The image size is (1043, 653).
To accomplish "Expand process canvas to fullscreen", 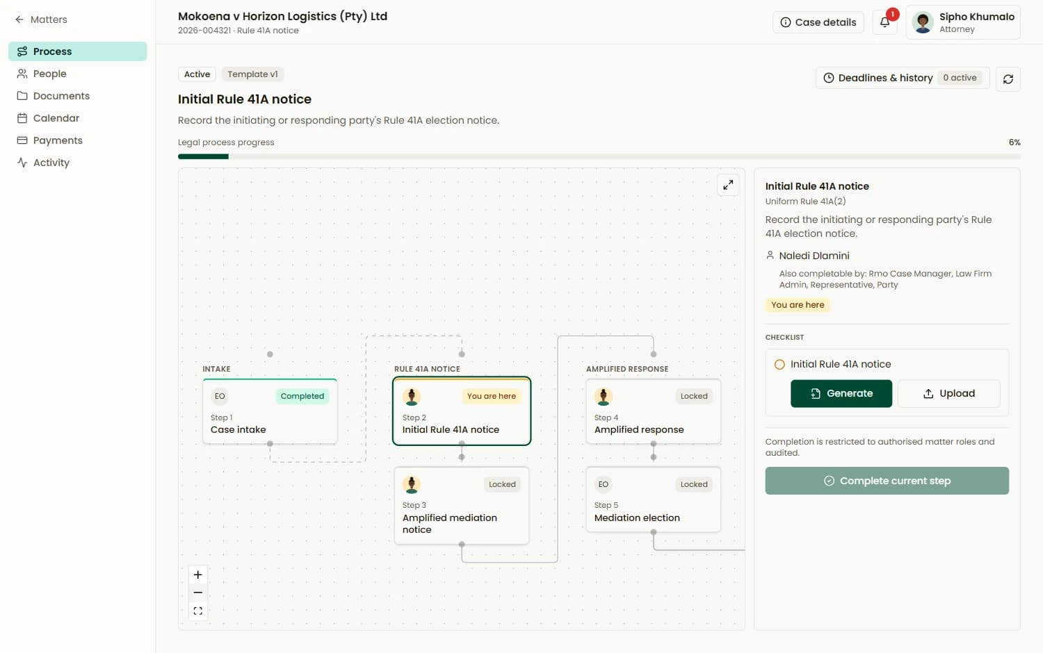I will [728, 185].
